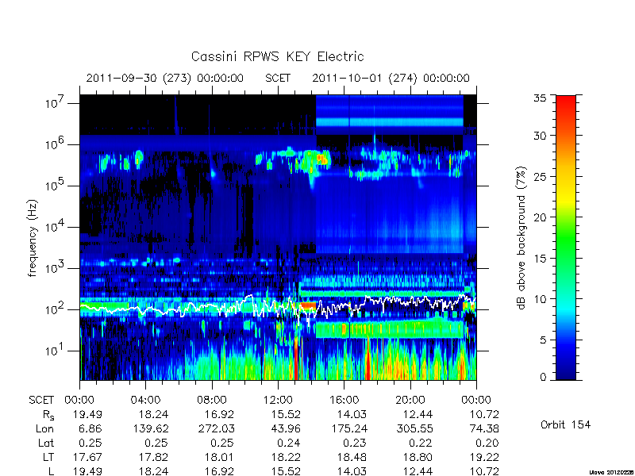Click the LT value 19.22
Viewport: 635px width, 476px height.
(x=483, y=457)
